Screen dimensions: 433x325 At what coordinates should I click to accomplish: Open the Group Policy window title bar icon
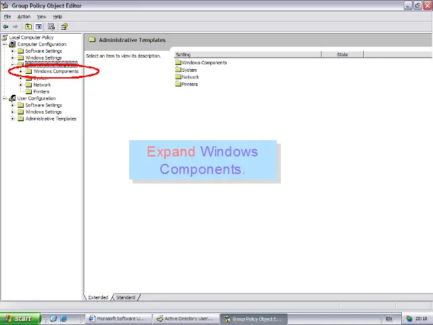point(5,5)
